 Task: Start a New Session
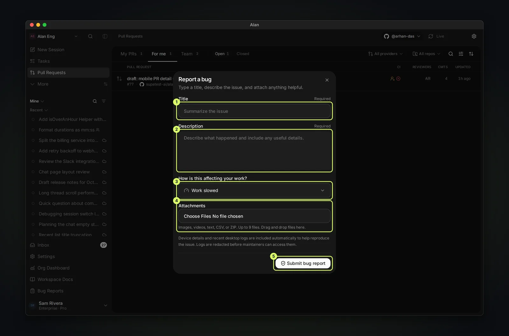(68, 50)
